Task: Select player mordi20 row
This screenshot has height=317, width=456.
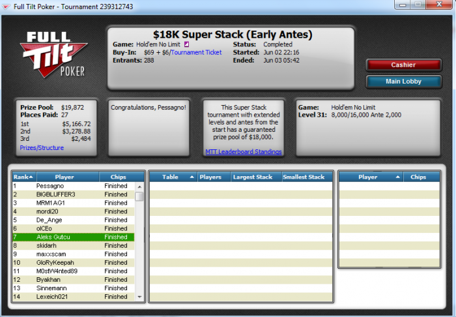Action: coord(73,211)
